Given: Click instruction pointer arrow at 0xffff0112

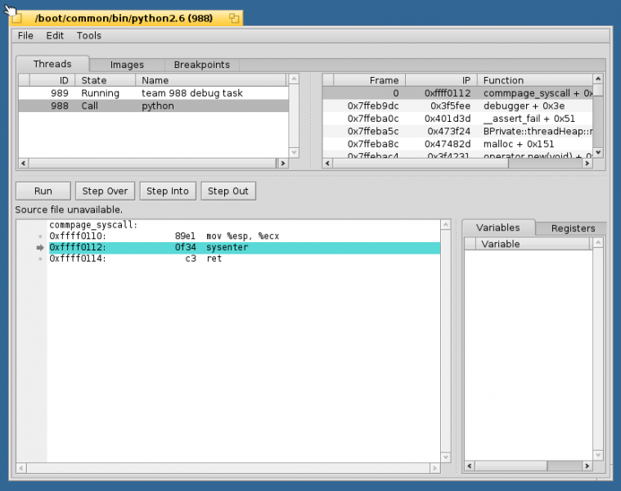Looking at the screenshot, I should click(40, 247).
